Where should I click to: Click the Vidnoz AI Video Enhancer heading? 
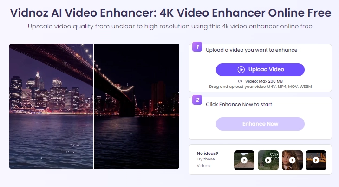point(170,13)
